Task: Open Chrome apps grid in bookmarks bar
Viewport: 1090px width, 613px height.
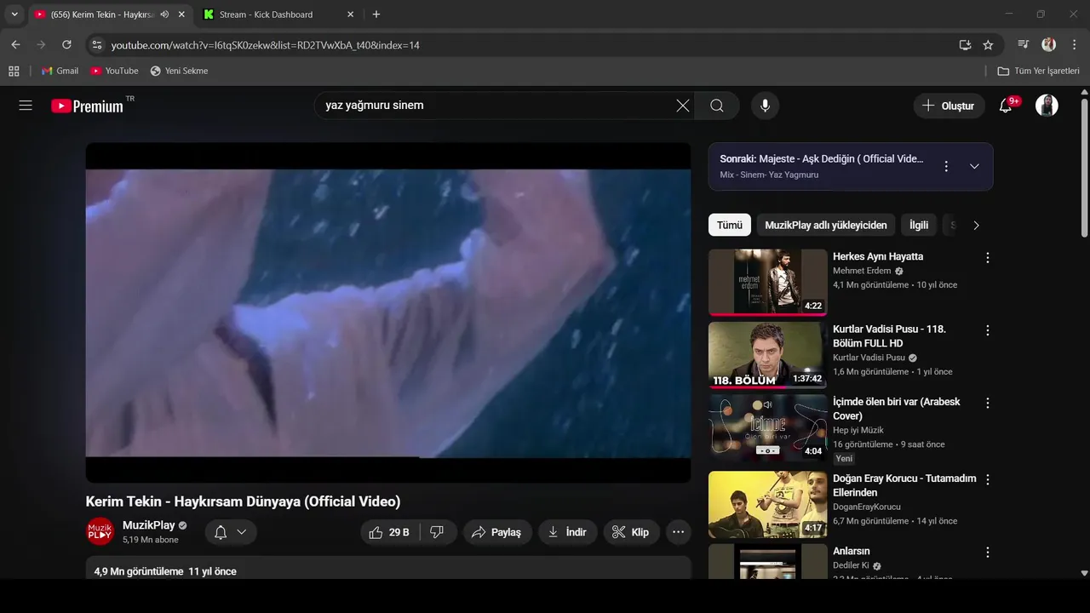Action: coord(14,71)
